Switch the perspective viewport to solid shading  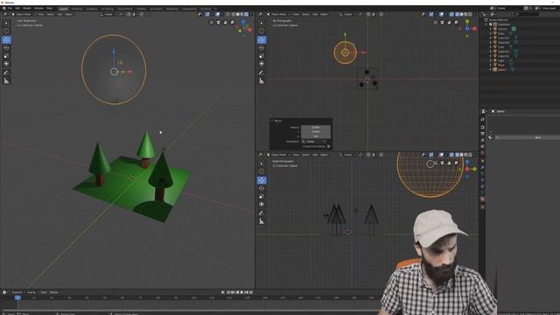pyautogui.click(x=237, y=14)
